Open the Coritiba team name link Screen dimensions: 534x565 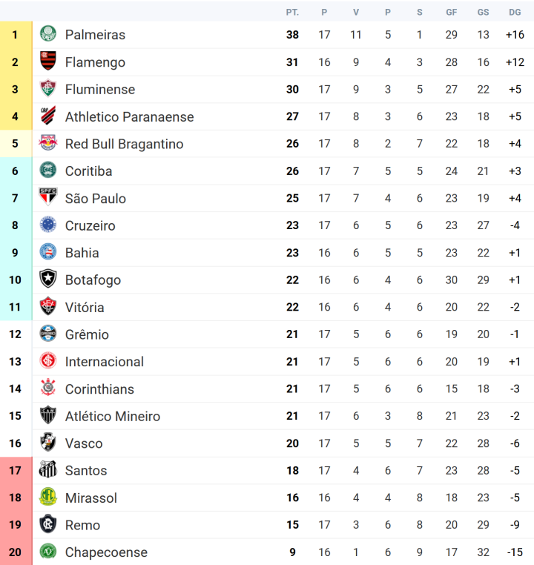pos(89,171)
